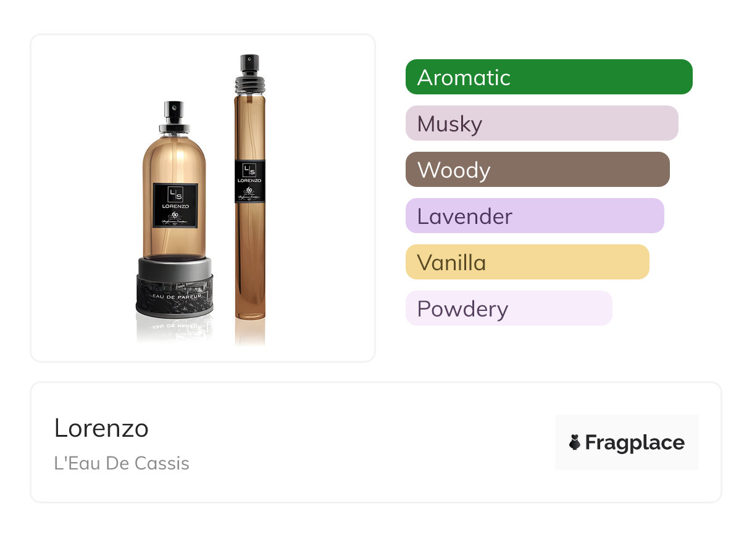The height and width of the screenshot is (533, 752).
Task: Choose the pale Powdery accord bar
Action: pos(508,308)
